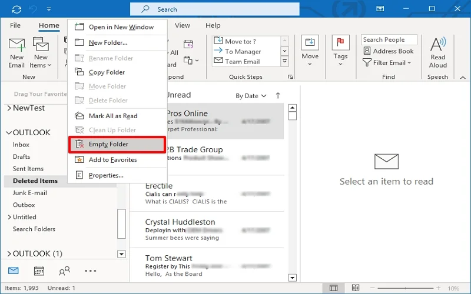This screenshot has height=294, width=471.
Task: Open the File tab
Action: click(x=15, y=25)
